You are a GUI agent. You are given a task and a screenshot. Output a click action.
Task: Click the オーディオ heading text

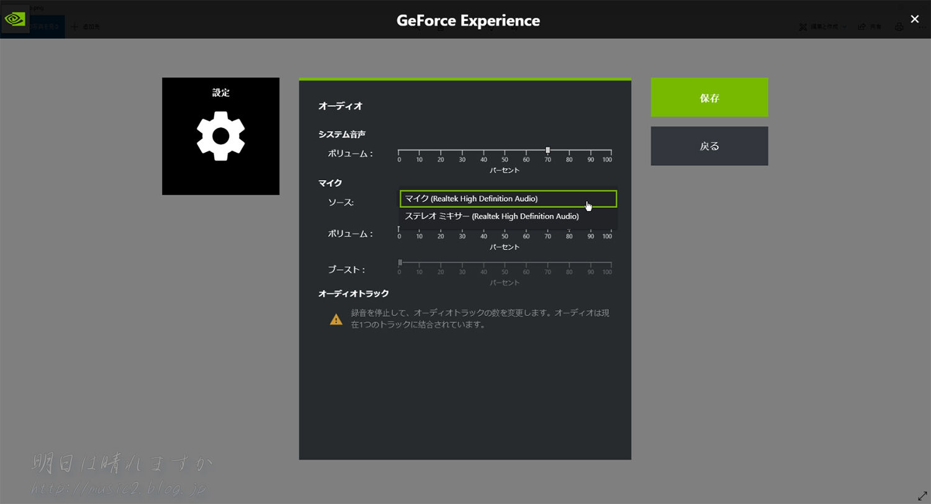click(340, 106)
